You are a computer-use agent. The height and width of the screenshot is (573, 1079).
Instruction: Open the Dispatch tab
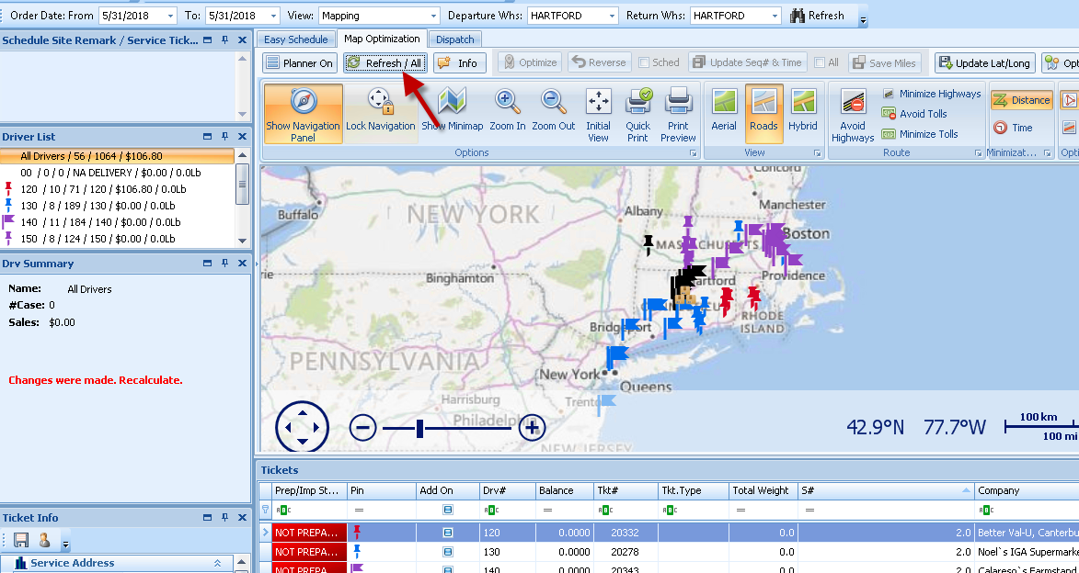tap(455, 39)
